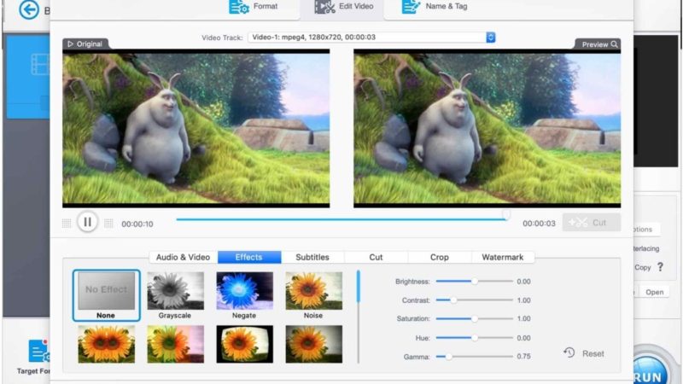Open the Subtitles tab
Image resolution: width=683 pixels, height=384 pixels.
(x=312, y=258)
